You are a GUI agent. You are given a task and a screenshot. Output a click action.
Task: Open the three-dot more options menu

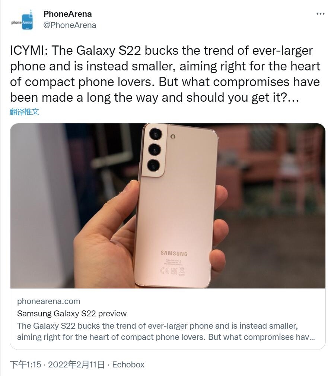[x=320, y=14]
